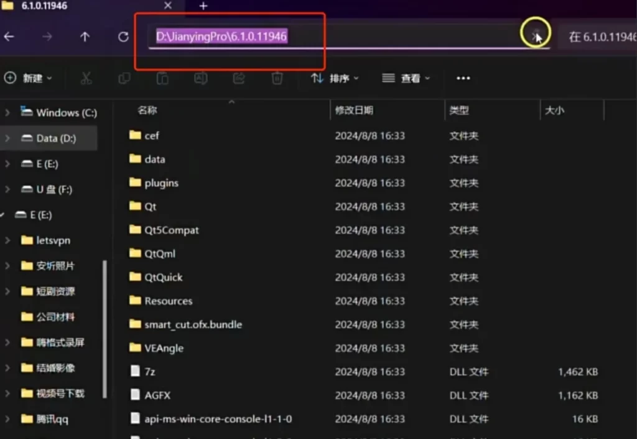Click the data folder icon

point(135,159)
